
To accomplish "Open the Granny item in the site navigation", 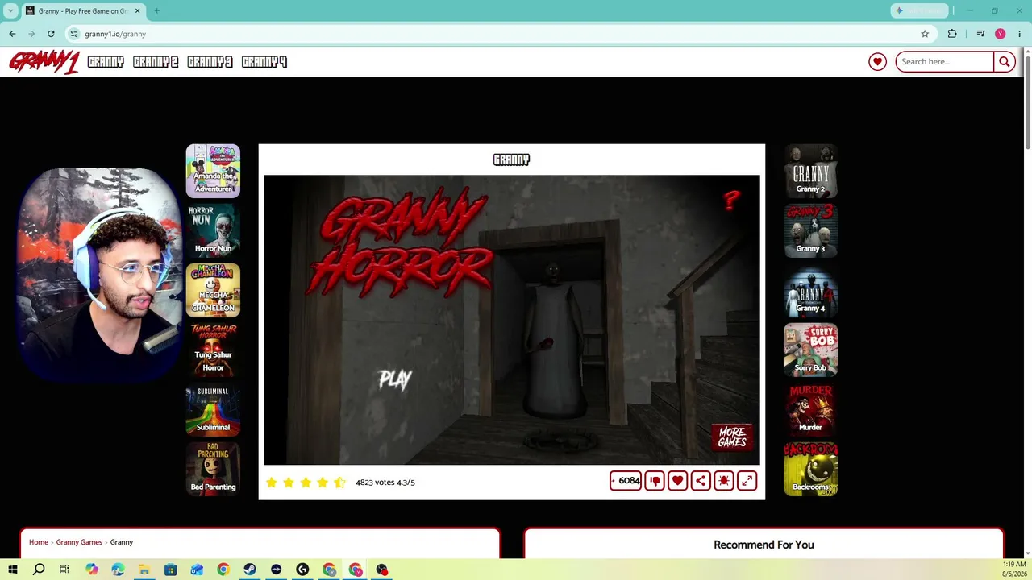I will click(106, 62).
